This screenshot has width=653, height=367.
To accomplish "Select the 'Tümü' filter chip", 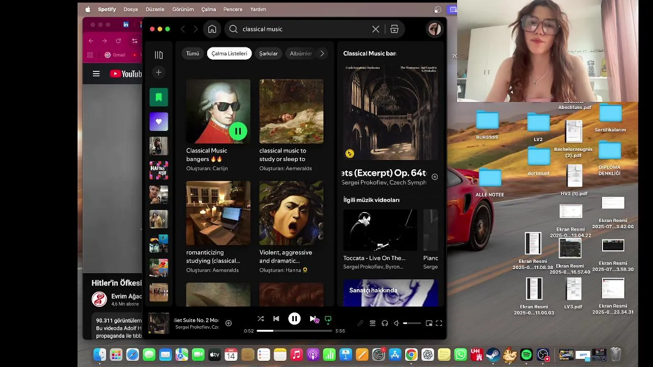I will click(x=192, y=54).
